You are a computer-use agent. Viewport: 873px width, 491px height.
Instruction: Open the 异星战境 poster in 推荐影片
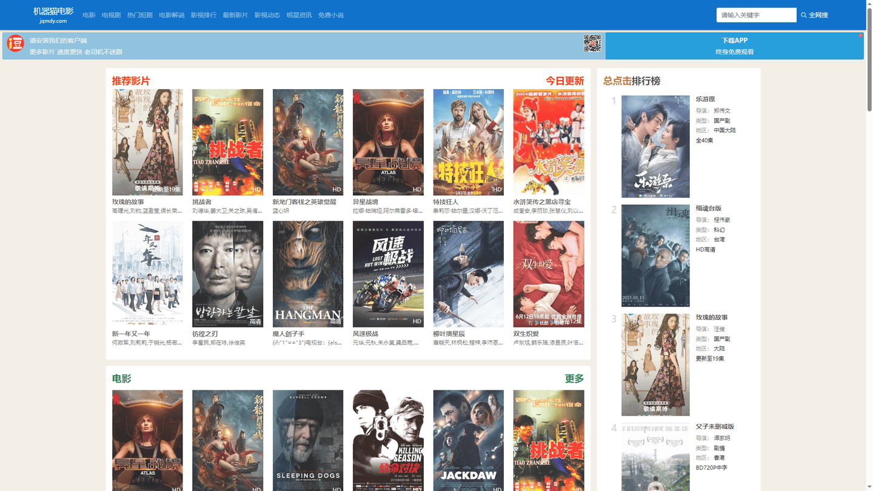pyautogui.click(x=388, y=142)
